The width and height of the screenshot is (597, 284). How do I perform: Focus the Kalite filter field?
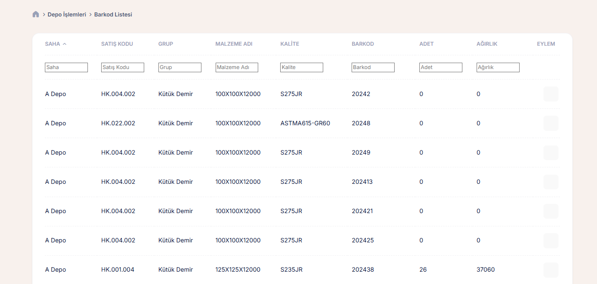click(302, 68)
